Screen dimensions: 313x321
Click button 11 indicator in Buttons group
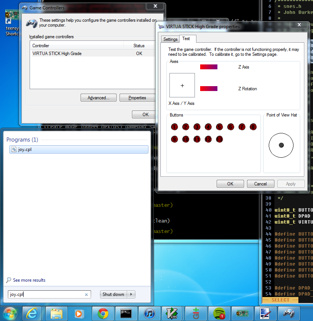197,139
